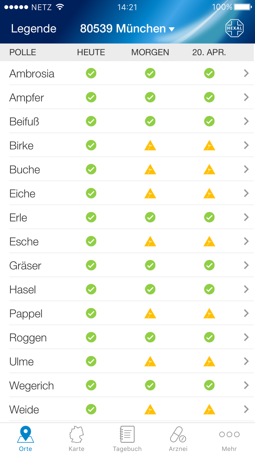Image resolution: width=255 pixels, height=453 pixels.
Task: Tap Ambrosia green check for Heute
Action: [91, 73]
